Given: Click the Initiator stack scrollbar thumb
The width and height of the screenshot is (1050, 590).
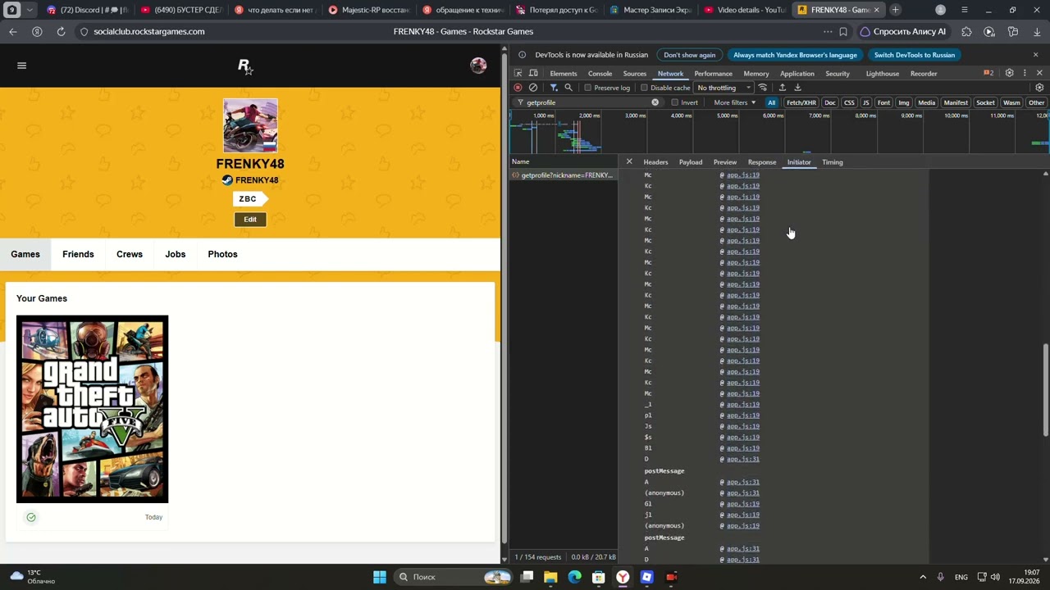Looking at the screenshot, I should 1045,391.
